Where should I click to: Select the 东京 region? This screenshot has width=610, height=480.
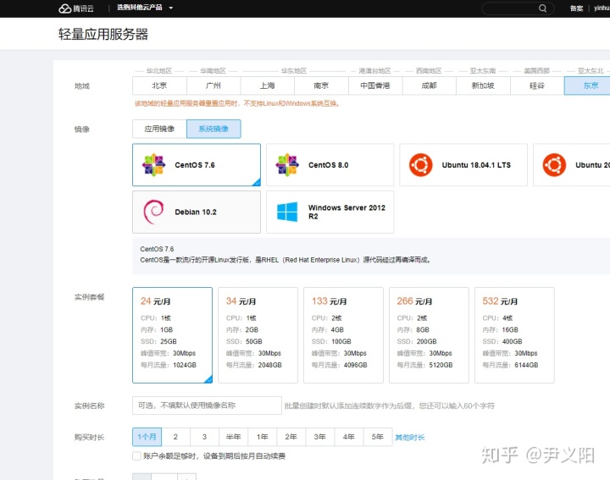tap(587, 86)
